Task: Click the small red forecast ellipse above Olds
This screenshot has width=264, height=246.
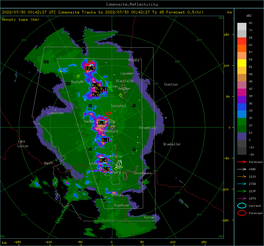Action: pos(109,113)
